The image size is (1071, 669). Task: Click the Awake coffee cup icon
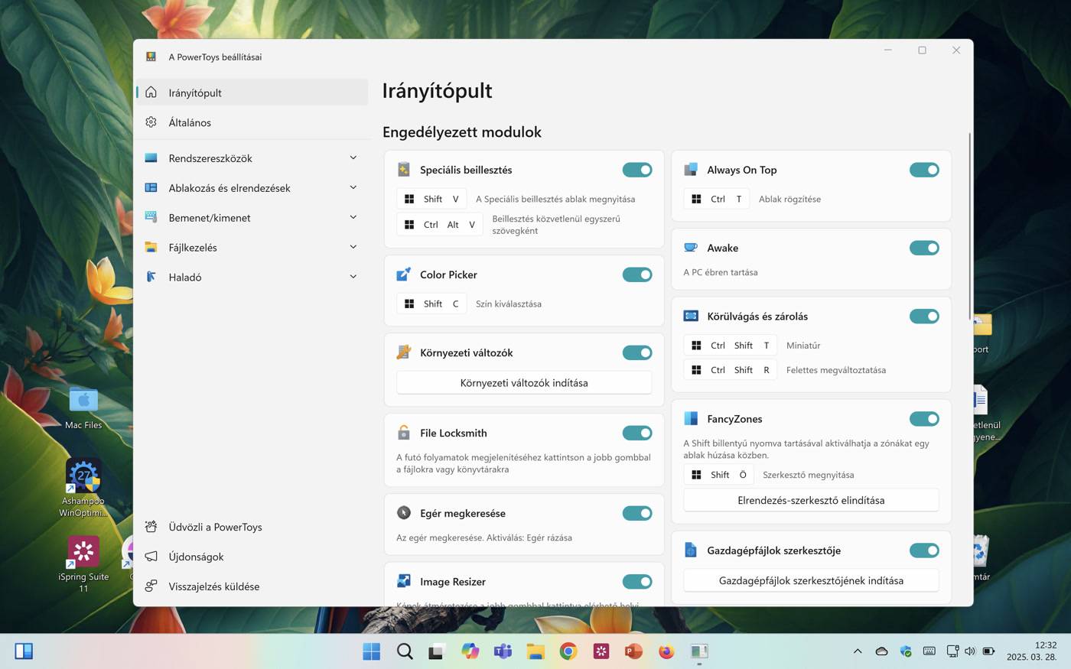[x=691, y=248]
